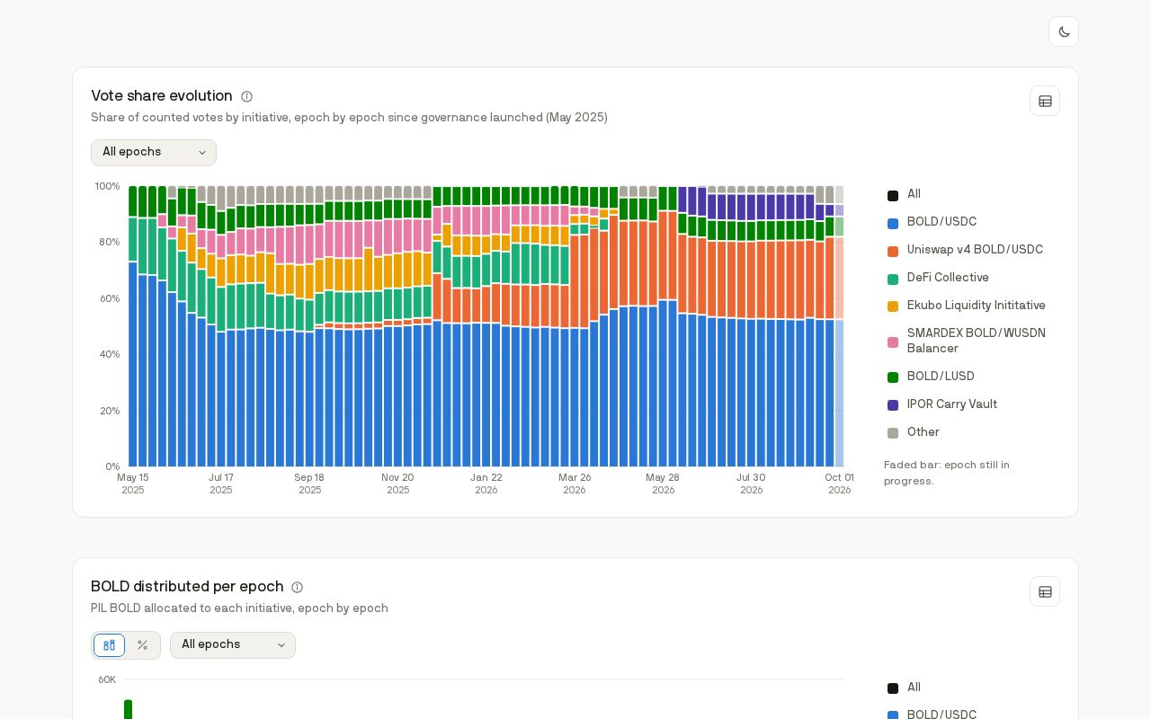Show info tooltip next to Vote share evolution
Screen dimensions: 1151x719
[246, 96]
